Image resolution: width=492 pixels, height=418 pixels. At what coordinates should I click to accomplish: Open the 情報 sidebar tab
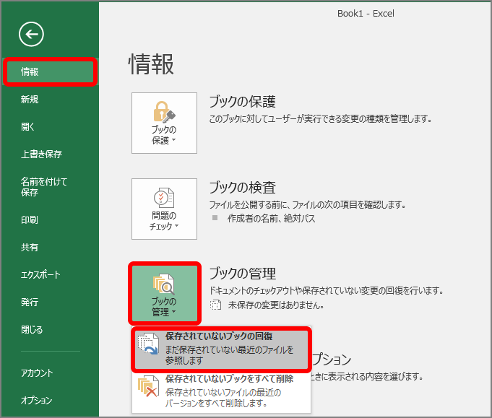pos(50,71)
